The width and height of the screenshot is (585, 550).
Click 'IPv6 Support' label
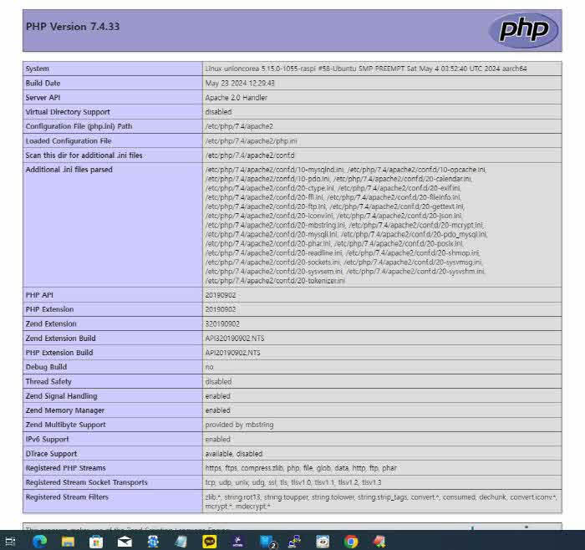[x=48, y=440]
